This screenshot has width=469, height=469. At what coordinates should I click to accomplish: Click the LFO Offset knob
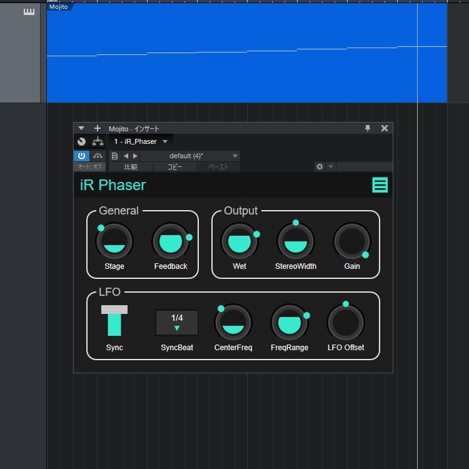click(346, 323)
